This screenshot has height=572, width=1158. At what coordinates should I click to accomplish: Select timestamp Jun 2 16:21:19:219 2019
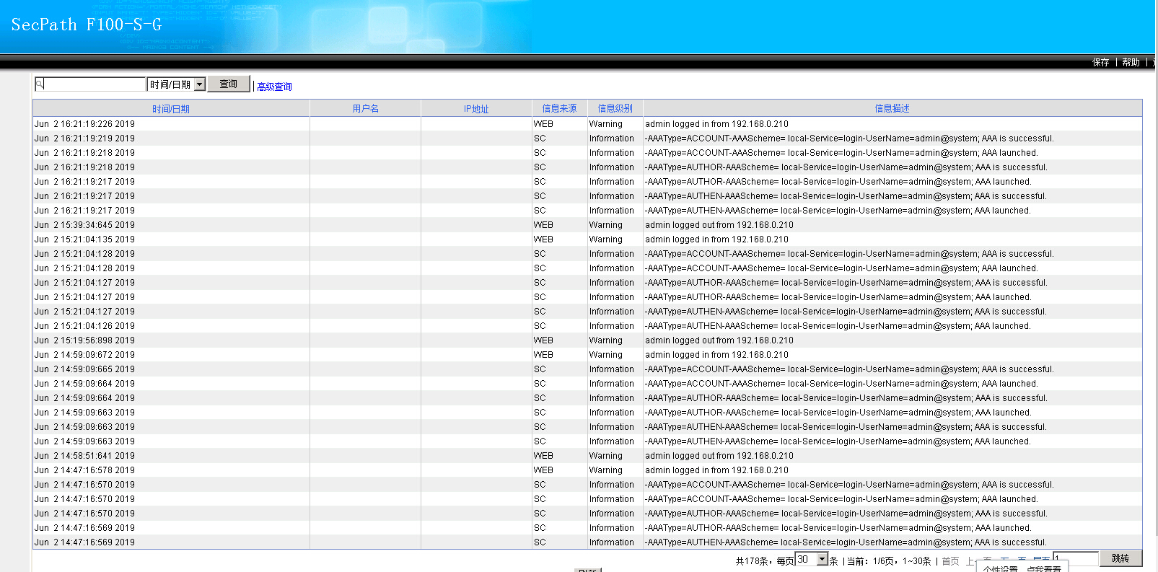click(84, 138)
